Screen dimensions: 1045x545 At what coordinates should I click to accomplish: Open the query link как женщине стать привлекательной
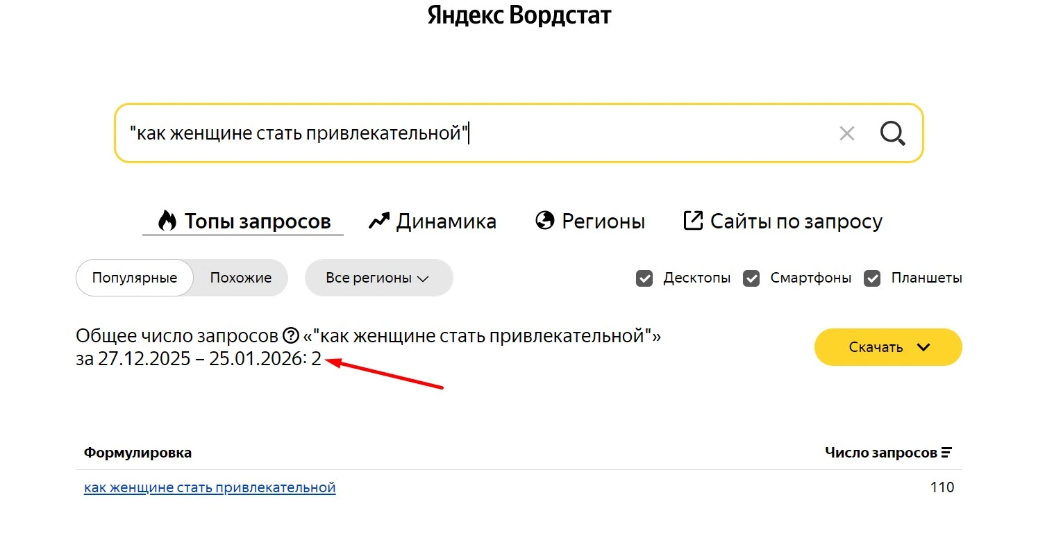pos(210,487)
